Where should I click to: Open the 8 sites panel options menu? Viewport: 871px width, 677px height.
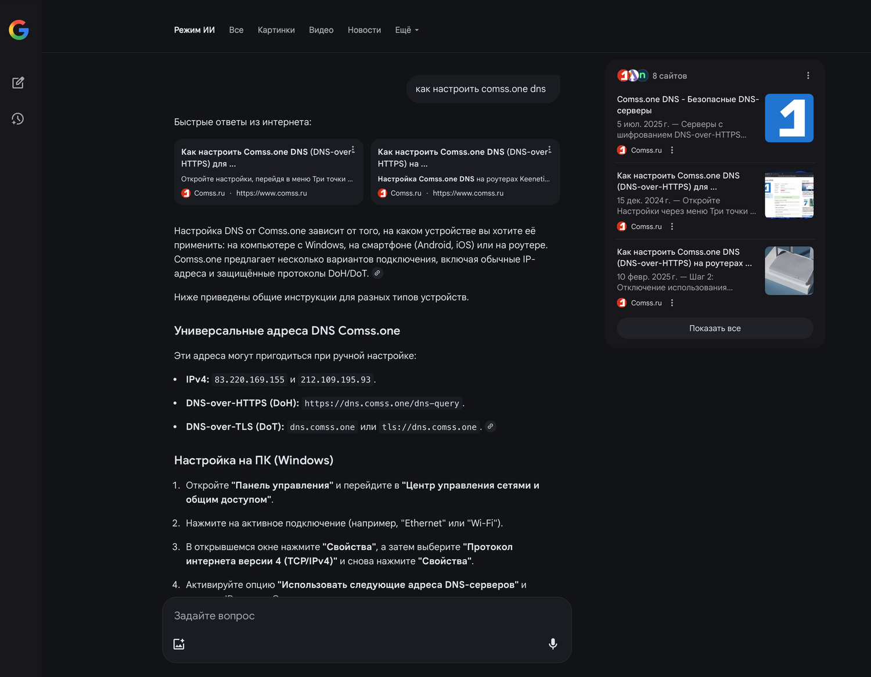coord(808,75)
